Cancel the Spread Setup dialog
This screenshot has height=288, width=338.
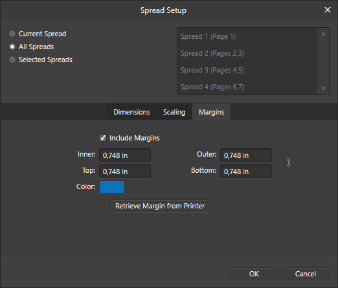click(x=306, y=274)
